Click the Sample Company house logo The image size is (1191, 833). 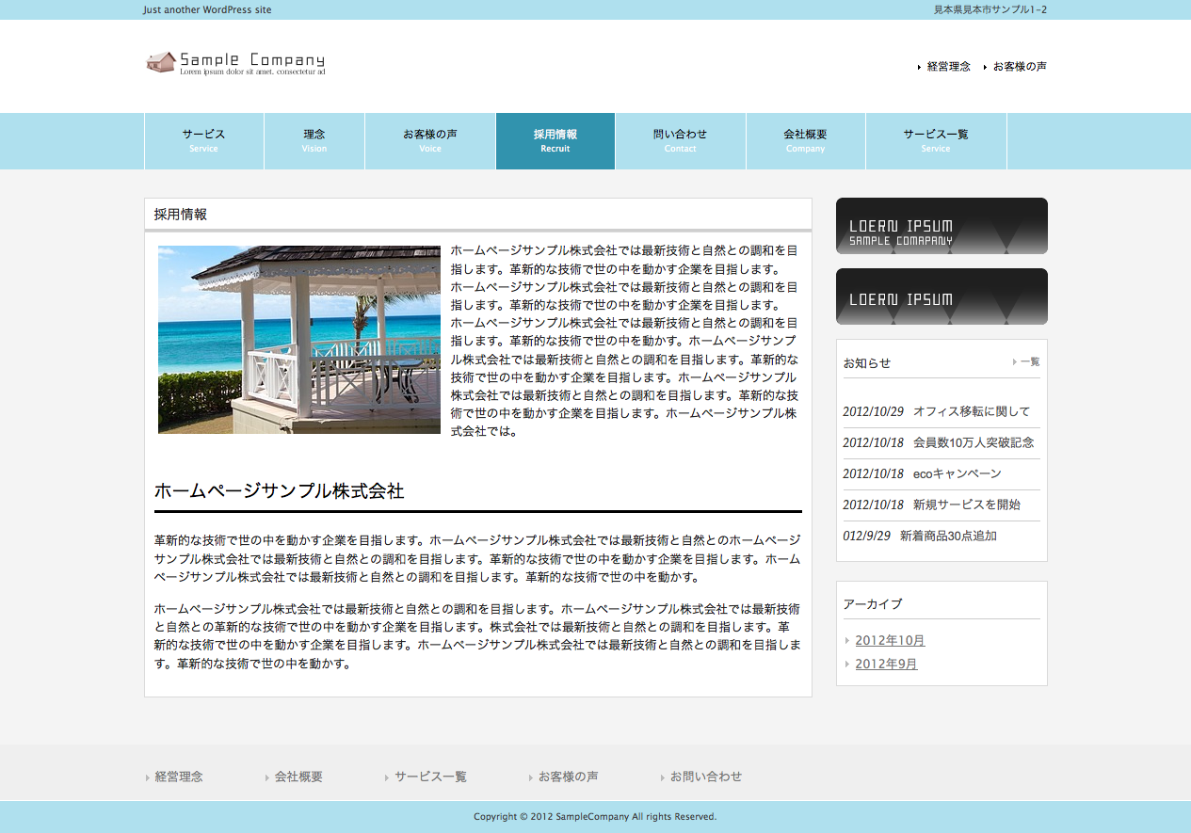(236, 63)
